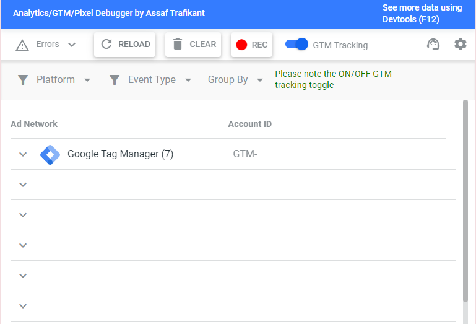Click the vertical scrollbar thumb
This screenshot has height=324, width=476.
pyautogui.click(x=465, y=201)
